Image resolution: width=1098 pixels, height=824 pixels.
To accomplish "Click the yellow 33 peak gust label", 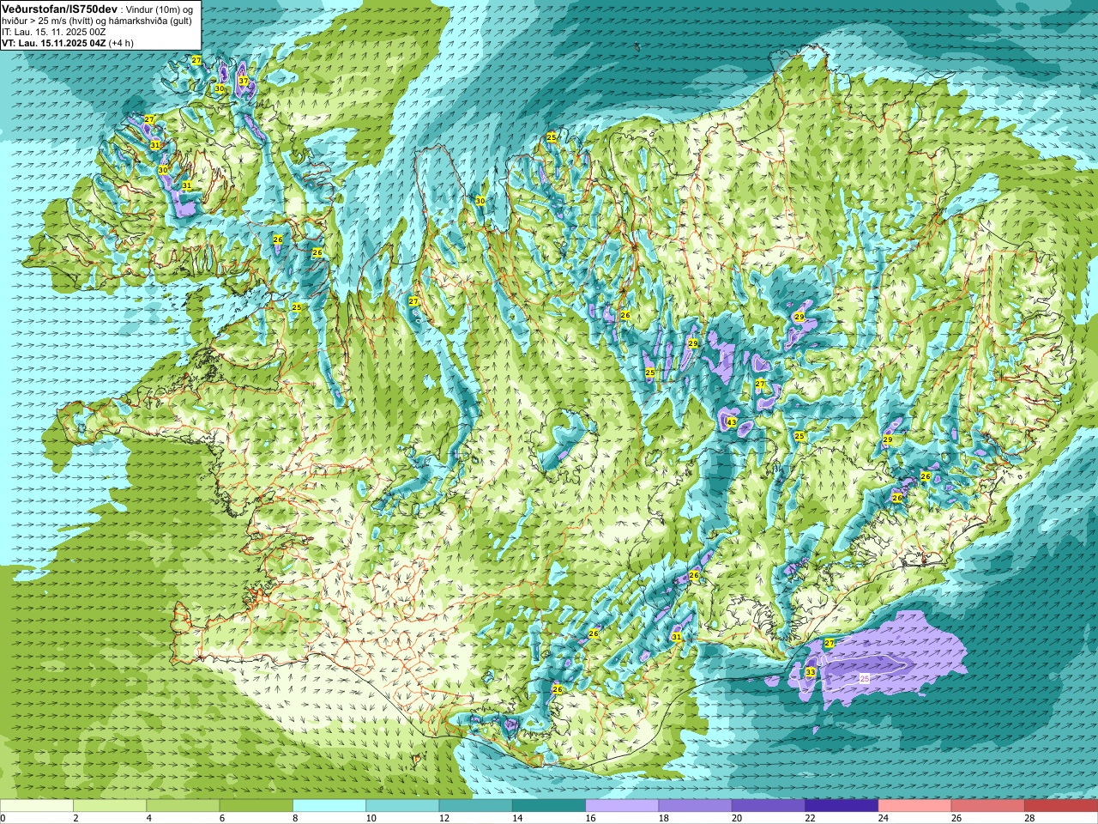I will tap(811, 672).
